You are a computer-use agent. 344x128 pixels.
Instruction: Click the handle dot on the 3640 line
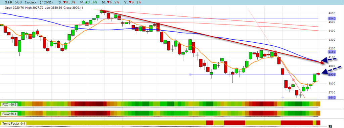(x=283, y=98)
